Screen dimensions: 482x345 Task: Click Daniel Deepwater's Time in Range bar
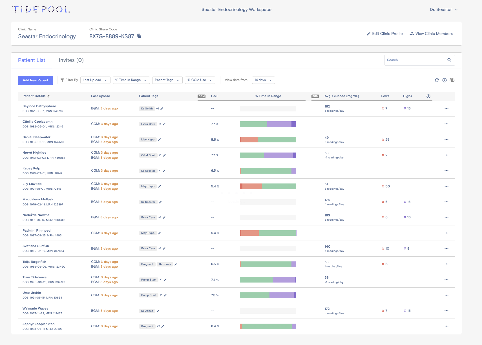[x=268, y=139]
